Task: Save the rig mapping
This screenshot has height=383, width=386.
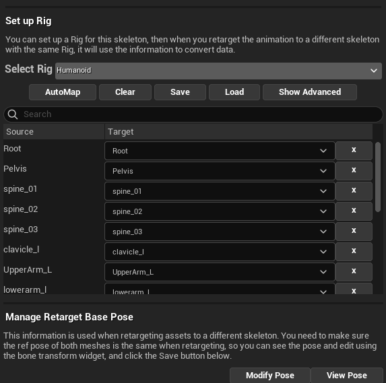Action: [180, 92]
